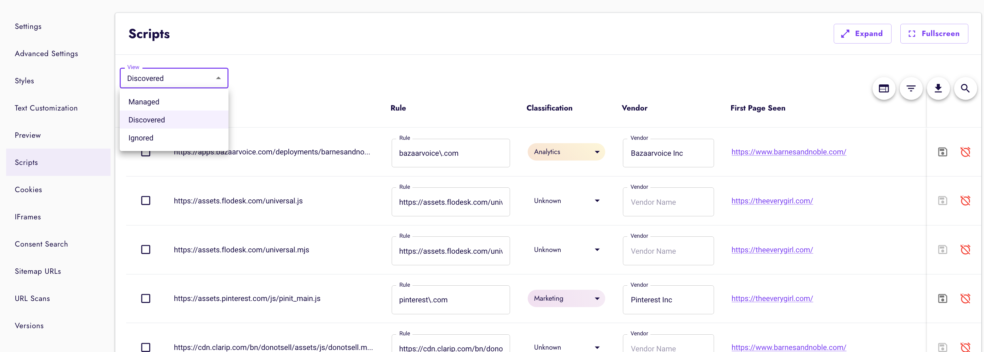This screenshot has width=984, height=352.
Task: Check the pinterest script row checkbox
Action: (x=146, y=299)
